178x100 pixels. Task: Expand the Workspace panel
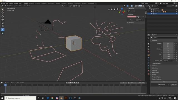(132, 23)
